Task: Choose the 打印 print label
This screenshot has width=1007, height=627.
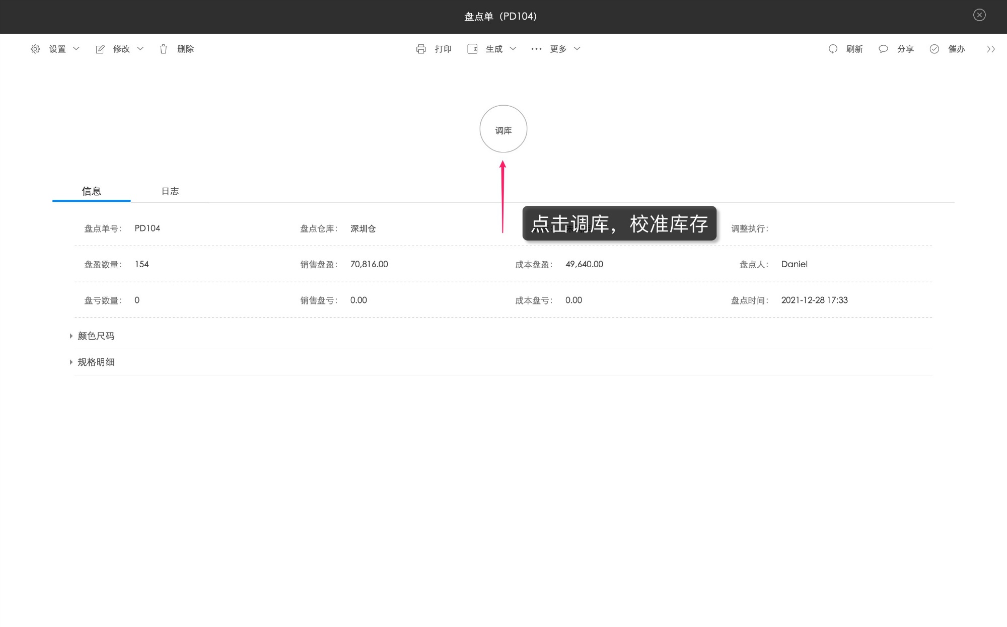Action: pos(443,49)
